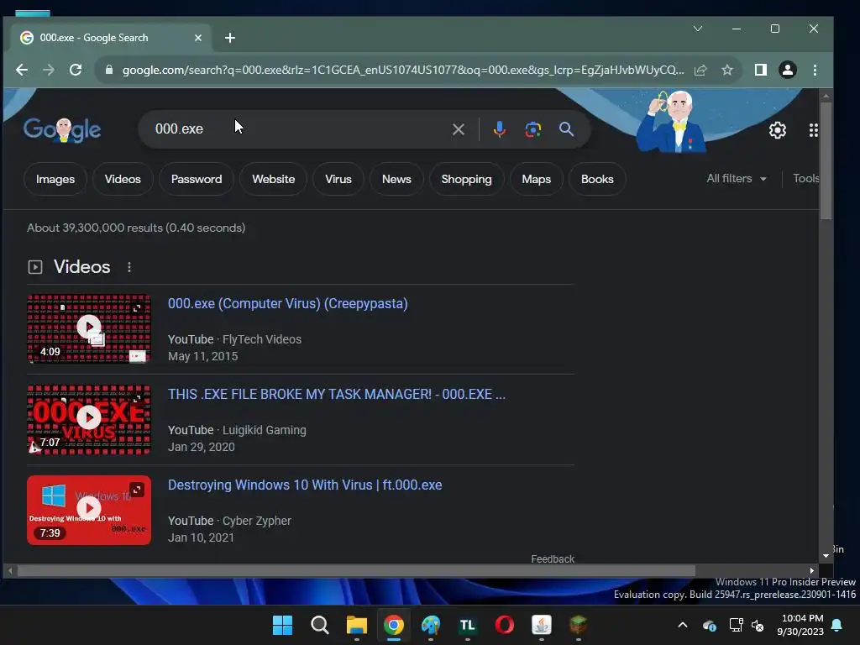
Task: Play the 7:07 Luigikid Gaming thumbnail
Action: (x=89, y=420)
